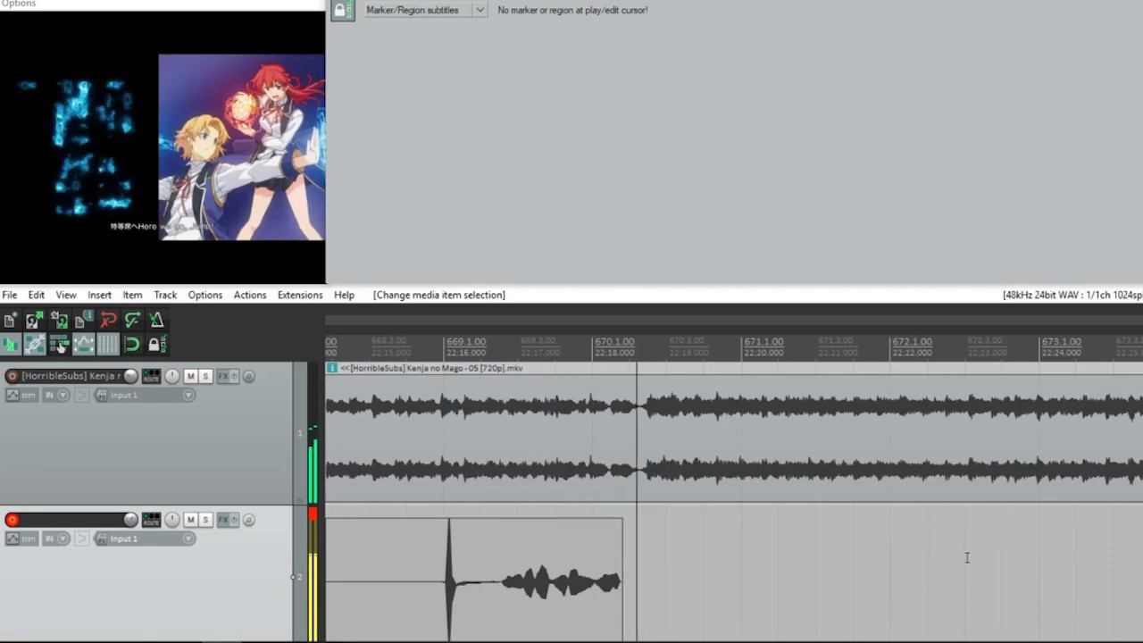Mute the HorribleSubs Kenja track
The image size is (1143, 643).
click(190, 376)
